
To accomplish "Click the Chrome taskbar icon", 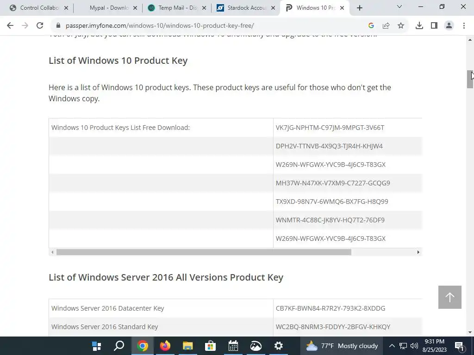I will [142, 346].
